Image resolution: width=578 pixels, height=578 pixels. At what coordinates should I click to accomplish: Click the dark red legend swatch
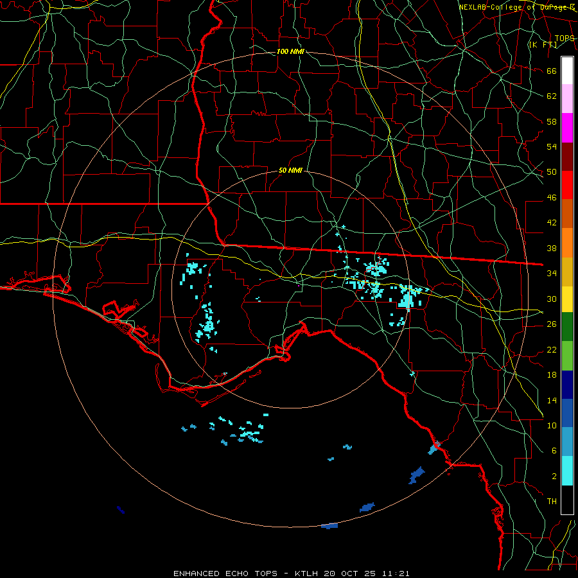(x=567, y=157)
